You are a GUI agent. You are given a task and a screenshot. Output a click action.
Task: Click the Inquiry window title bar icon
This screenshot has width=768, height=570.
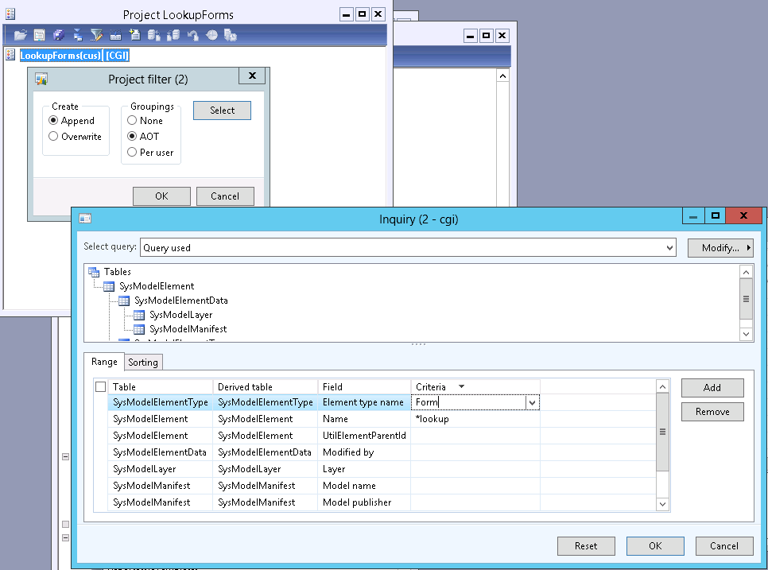[x=85, y=219]
